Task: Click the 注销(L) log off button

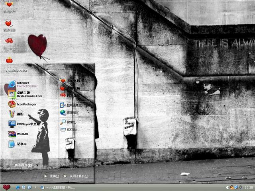Action: coord(51,176)
